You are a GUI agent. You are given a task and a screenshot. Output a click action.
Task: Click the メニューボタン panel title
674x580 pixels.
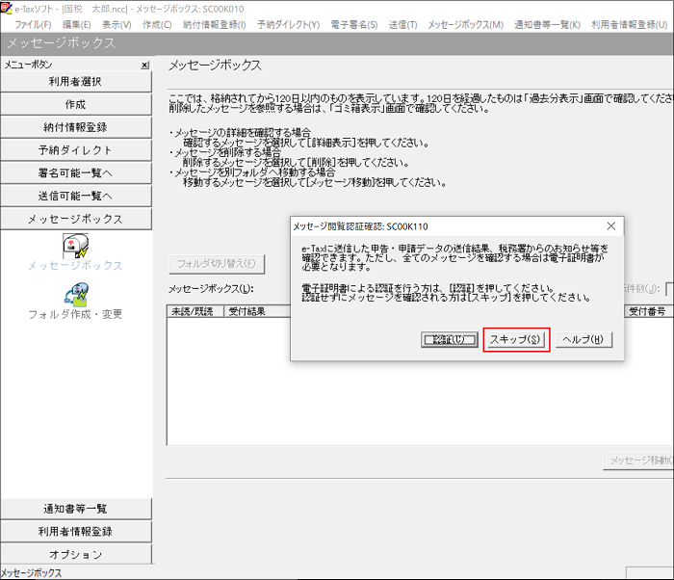tap(28, 65)
